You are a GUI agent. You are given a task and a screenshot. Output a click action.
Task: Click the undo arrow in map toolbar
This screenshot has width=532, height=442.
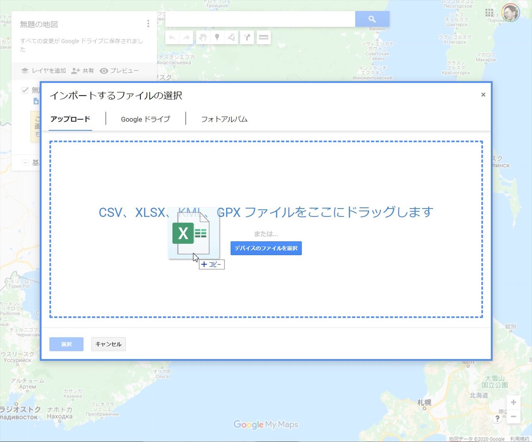(172, 37)
